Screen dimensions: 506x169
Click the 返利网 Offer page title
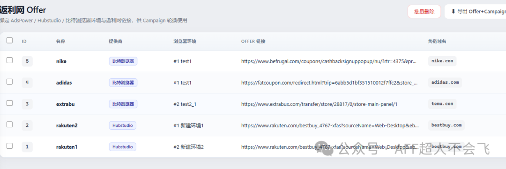22,10
